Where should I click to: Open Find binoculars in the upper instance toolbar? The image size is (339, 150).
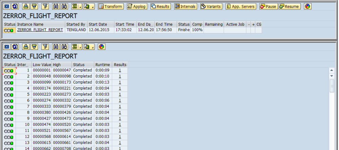(x=56, y=6)
